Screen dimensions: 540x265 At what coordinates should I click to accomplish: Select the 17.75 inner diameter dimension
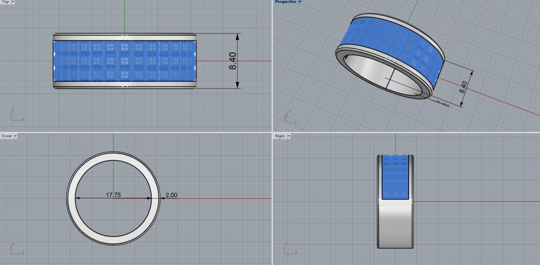pyautogui.click(x=113, y=195)
